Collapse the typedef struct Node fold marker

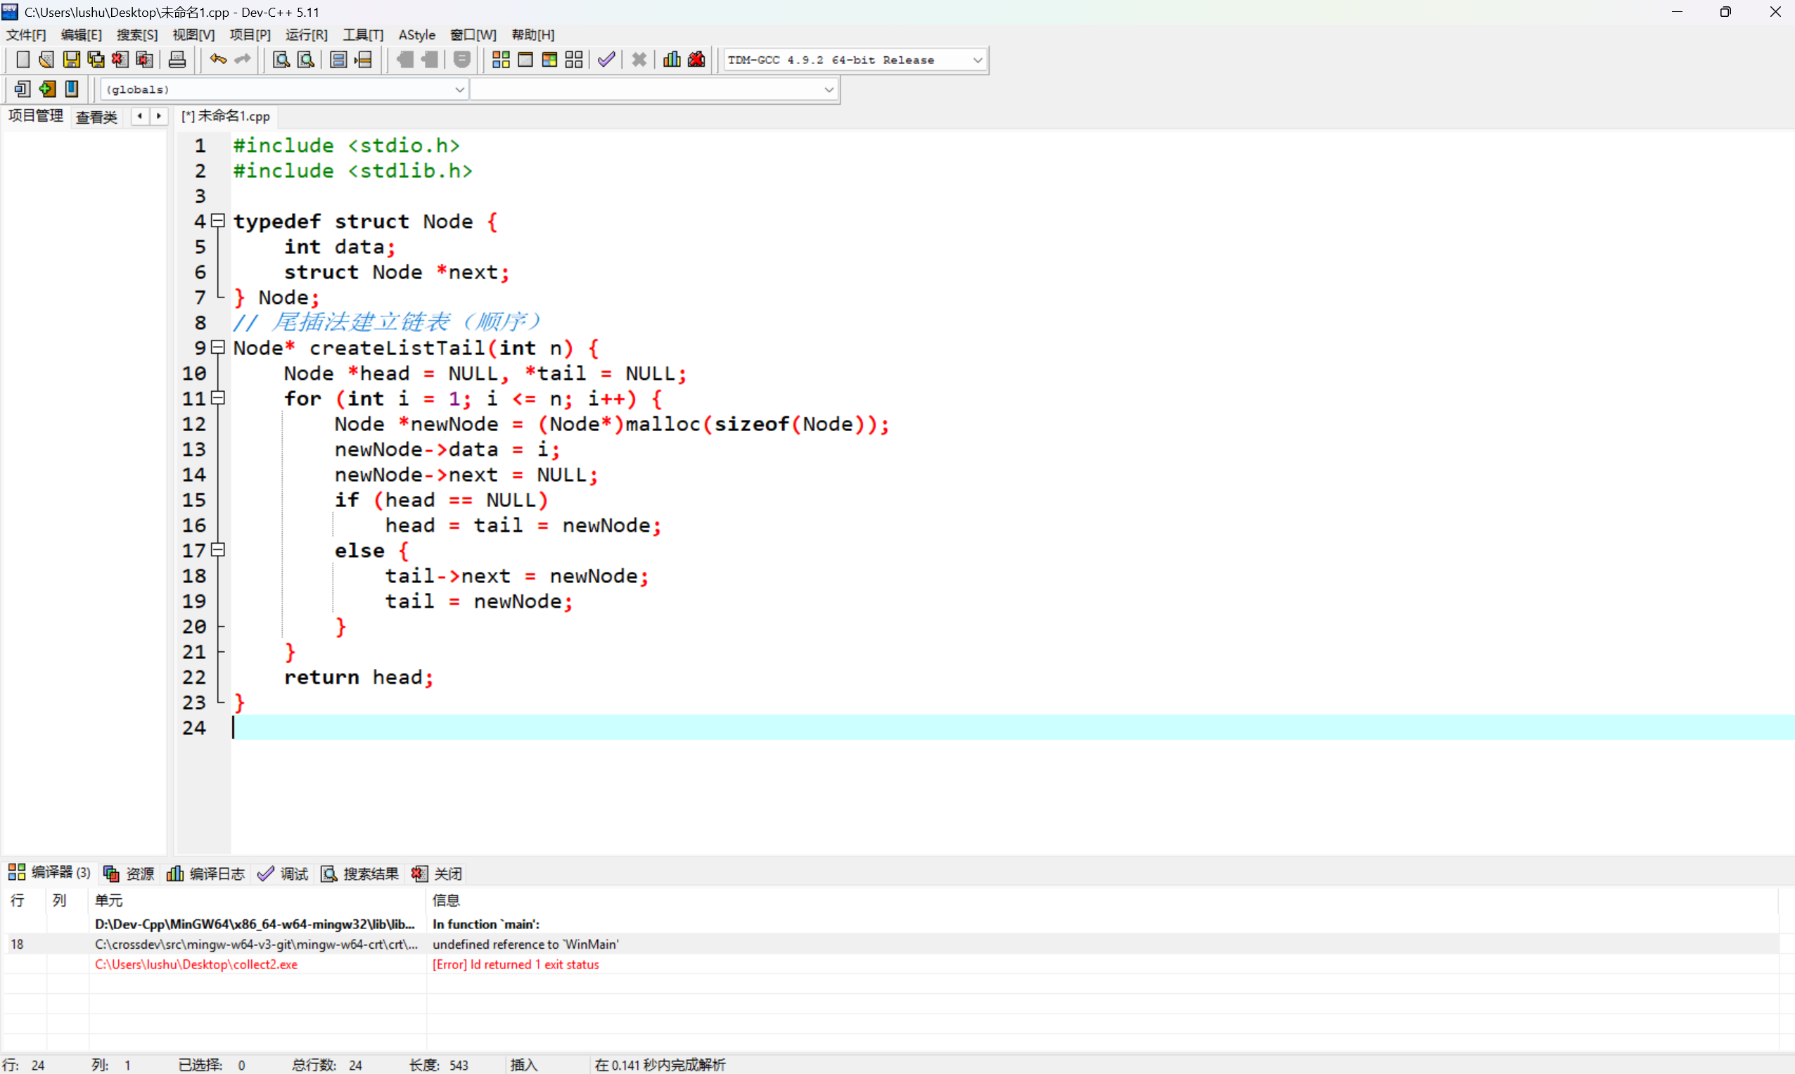click(218, 221)
